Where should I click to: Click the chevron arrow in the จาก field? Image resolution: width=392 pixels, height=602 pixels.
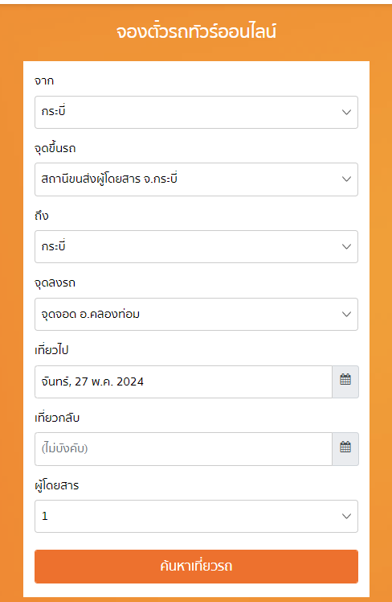tap(346, 112)
